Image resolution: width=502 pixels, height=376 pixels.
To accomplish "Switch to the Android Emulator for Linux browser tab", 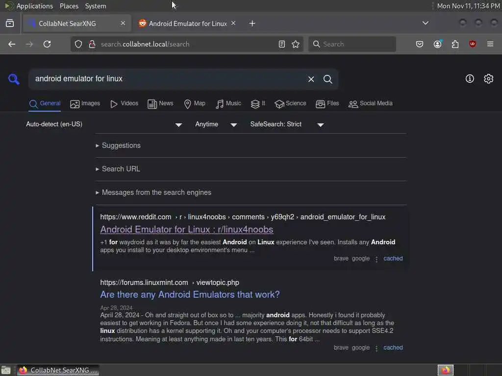I will [188, 23].
